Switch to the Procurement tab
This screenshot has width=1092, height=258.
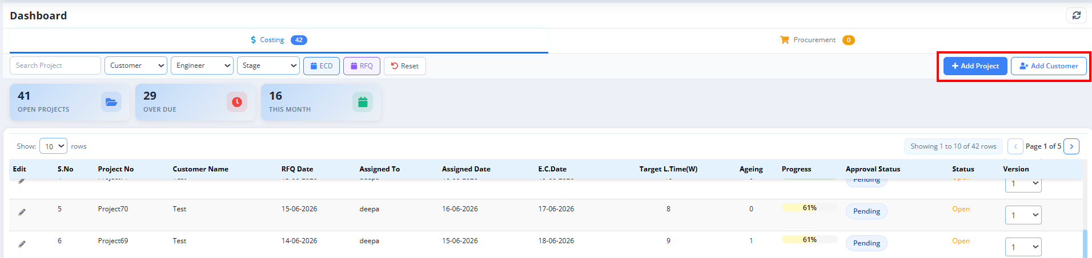tap(817, 40)
